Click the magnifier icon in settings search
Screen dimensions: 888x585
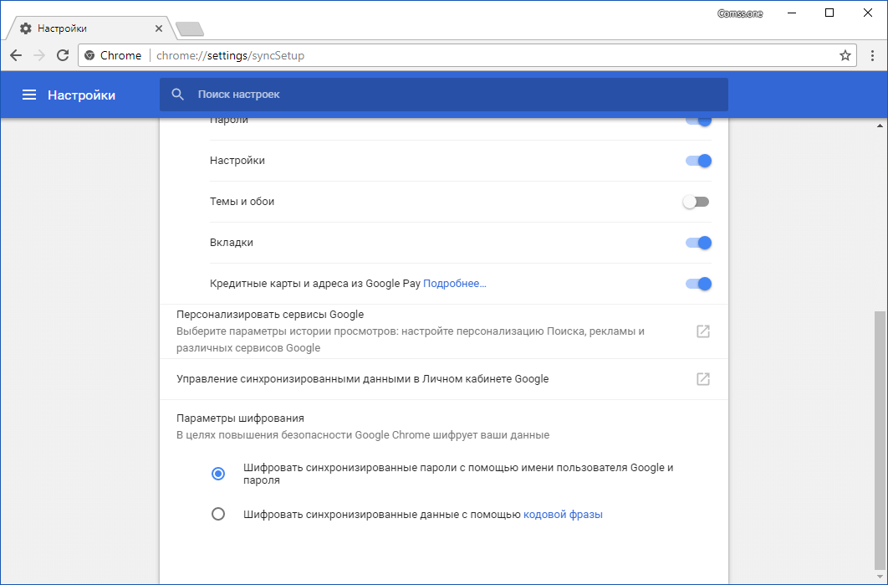tap(178, 95)
